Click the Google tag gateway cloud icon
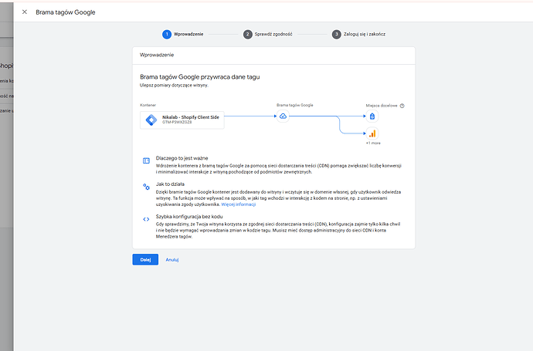Image resolution: width=533 pixels, height=351 pixels. click(283, 116)
